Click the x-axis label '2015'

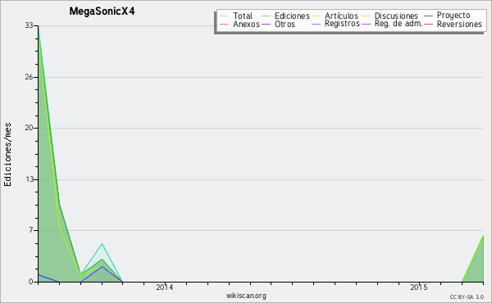(419, 287)
